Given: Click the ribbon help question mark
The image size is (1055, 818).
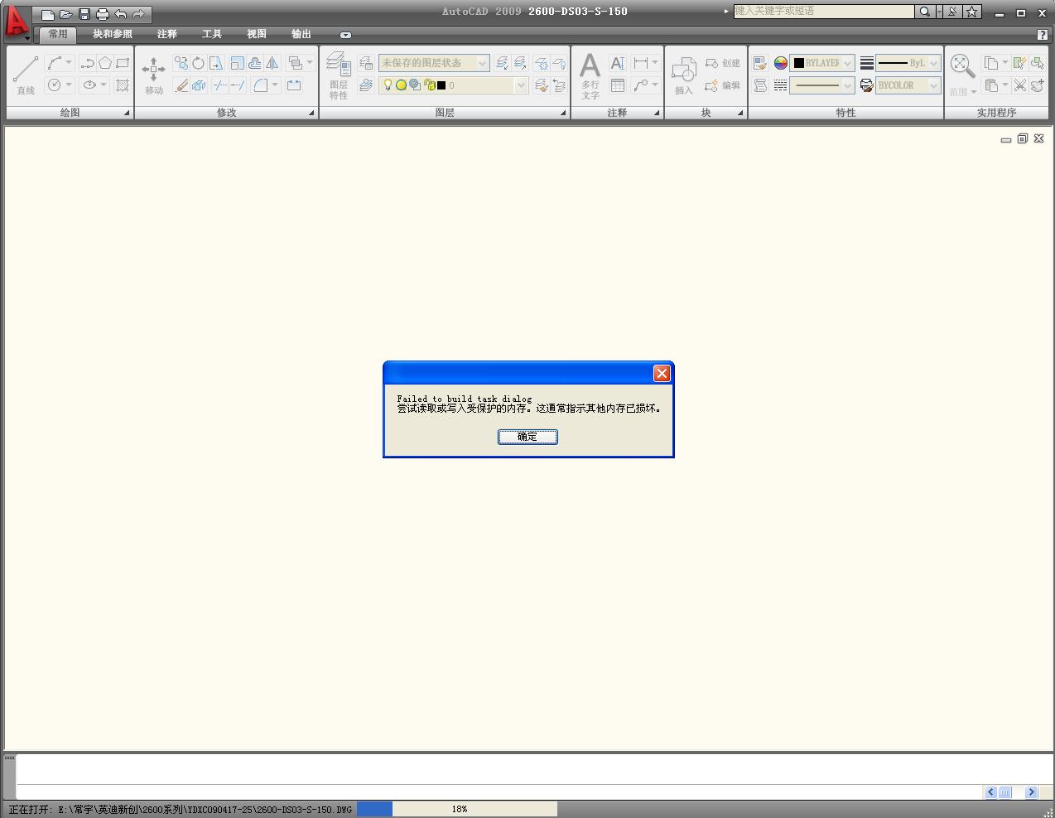Looking at the screenshot, I should coord(1042,34).
